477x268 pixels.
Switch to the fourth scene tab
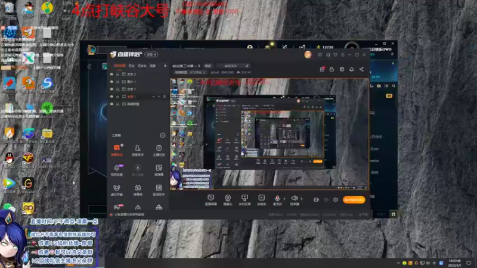pos(153,66)
